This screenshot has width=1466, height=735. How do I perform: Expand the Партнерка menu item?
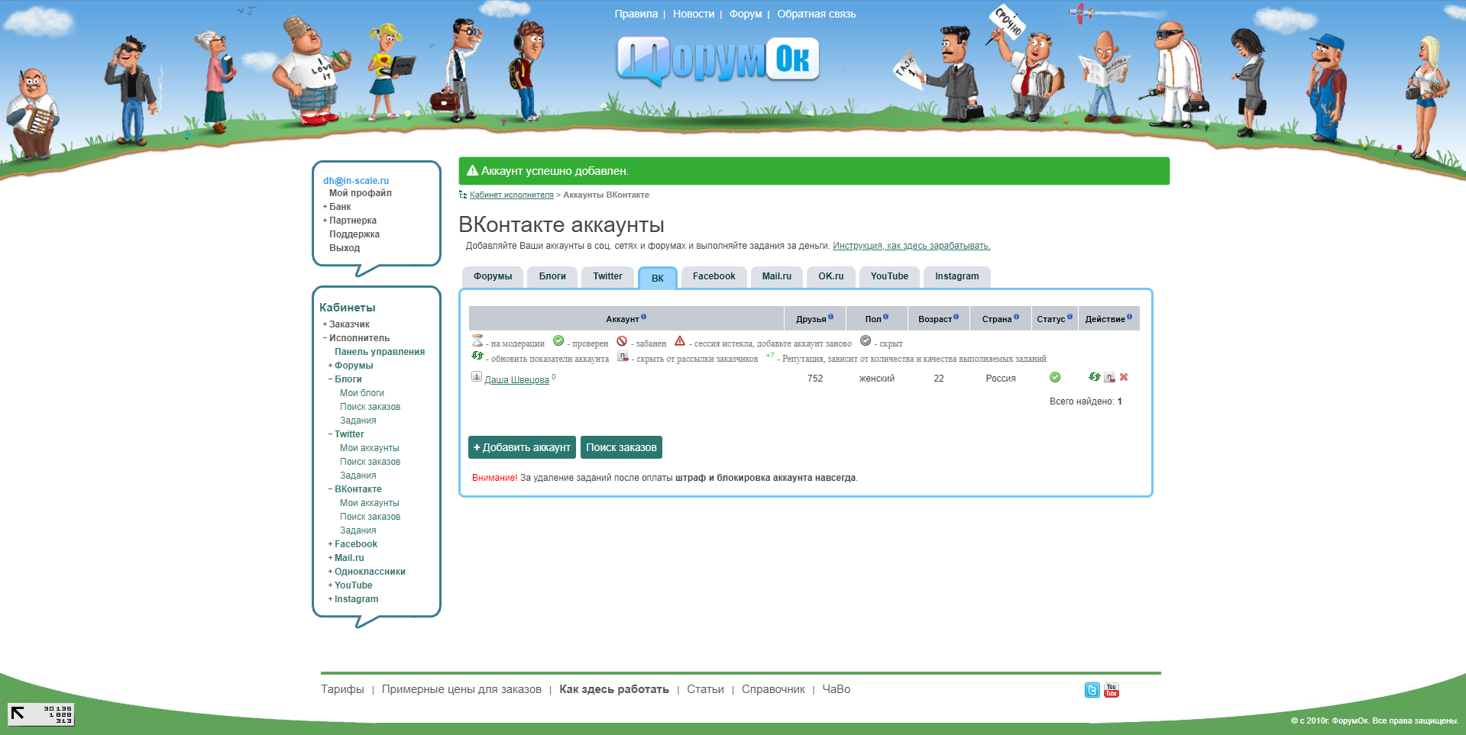point(325,221)
